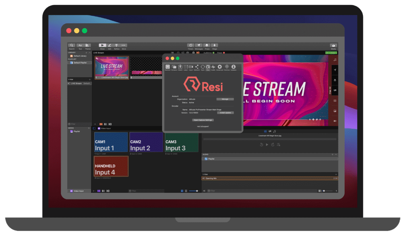Switch to Network tab in preferences
The height and width of the screenshot is (237, 407).
point(197,67)
